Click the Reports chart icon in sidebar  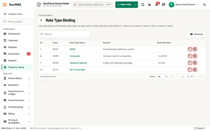coord(5,61)
